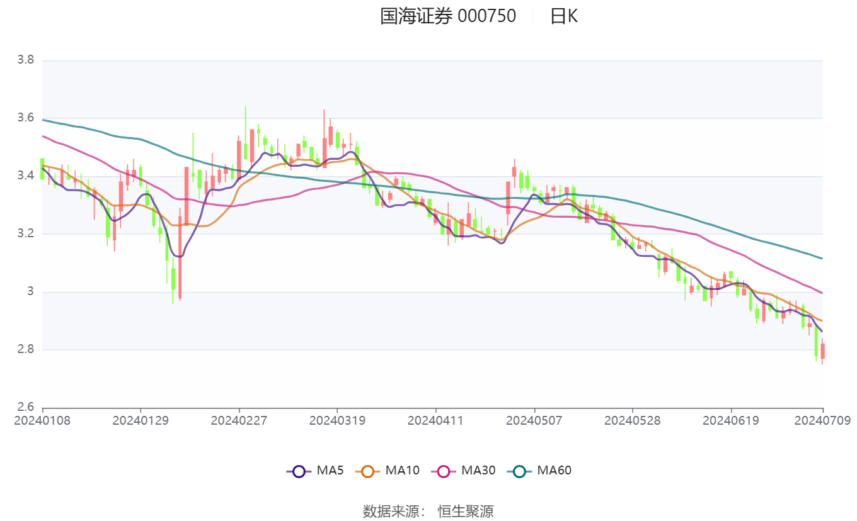This screenshot has width=857, height=521.
Task: Click the 20240507 date axis label
Action: (534, 420)
